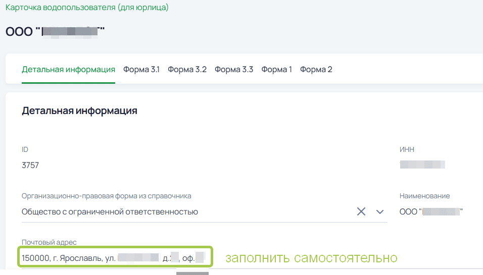Viewport: 483px width, 275px height.
Task: Go to the Форма 3.3 tab
Action: (x=234, y=70)
